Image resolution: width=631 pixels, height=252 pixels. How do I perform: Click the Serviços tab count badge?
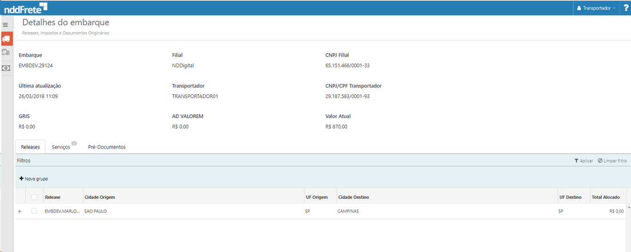click(x=74, y=143)
